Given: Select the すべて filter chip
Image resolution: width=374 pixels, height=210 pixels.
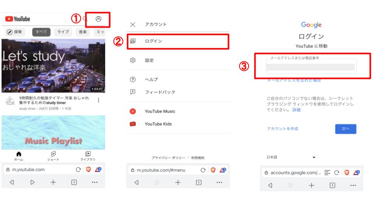Looking at the screenshot, I should coord(41,32).
